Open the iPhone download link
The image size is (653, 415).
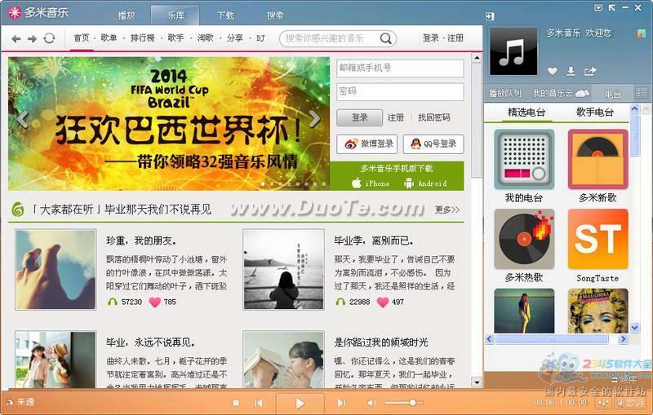pyautogui.click(x=371, y=183)
